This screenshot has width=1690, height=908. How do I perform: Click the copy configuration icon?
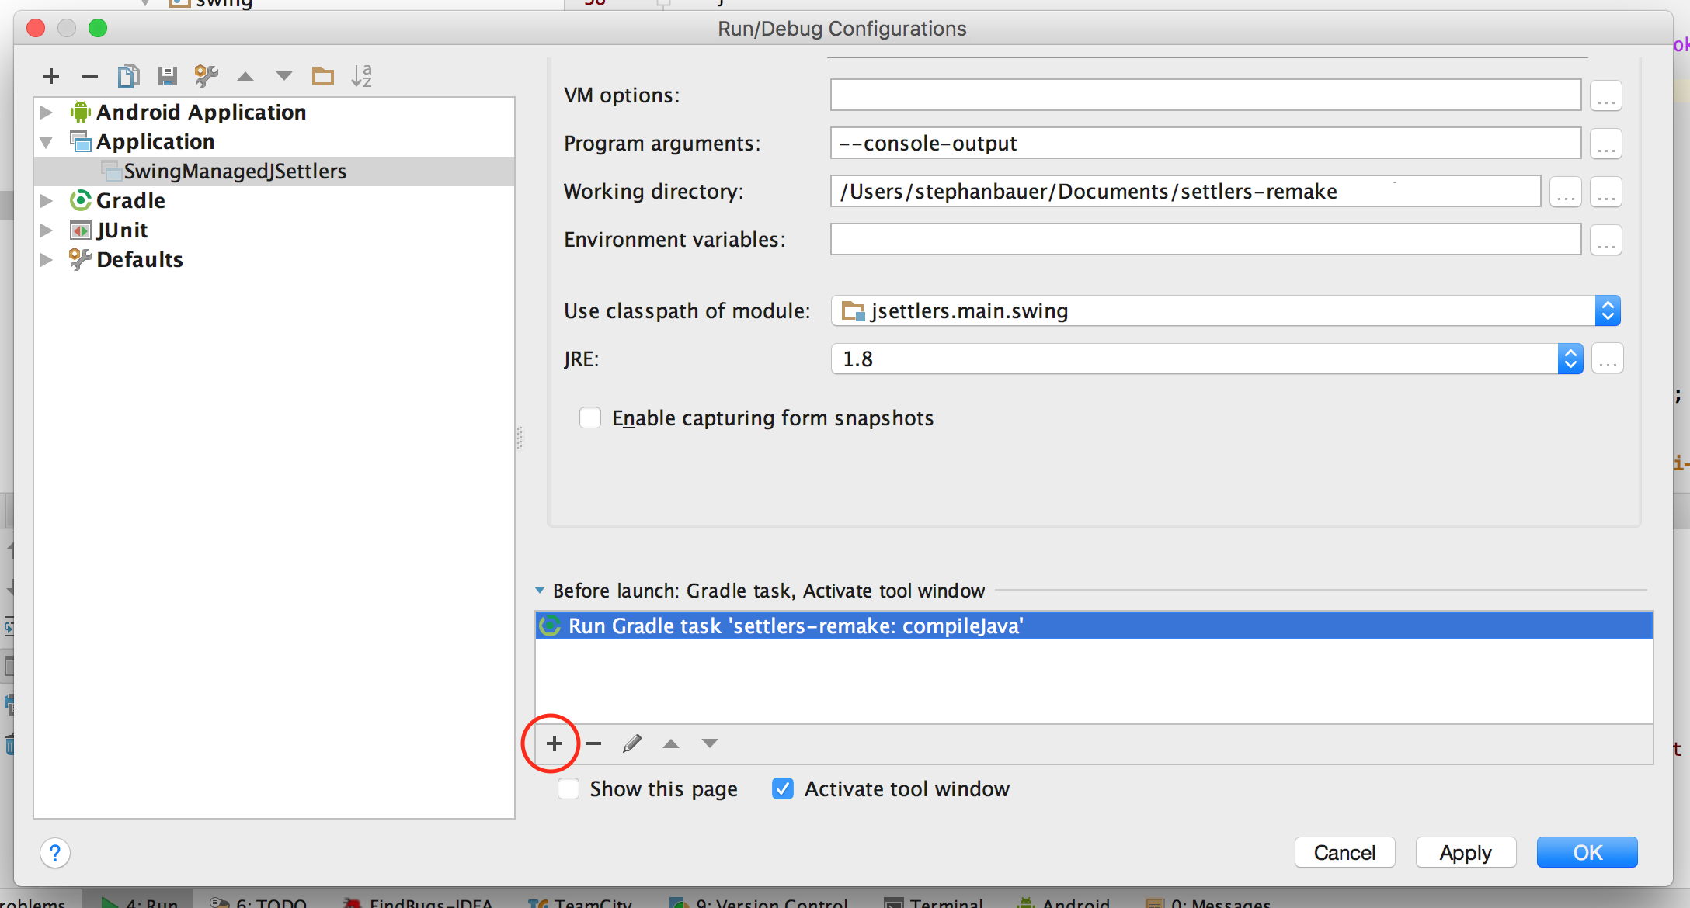128,76
